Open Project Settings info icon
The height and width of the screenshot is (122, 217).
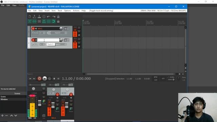tap(44, 17)
